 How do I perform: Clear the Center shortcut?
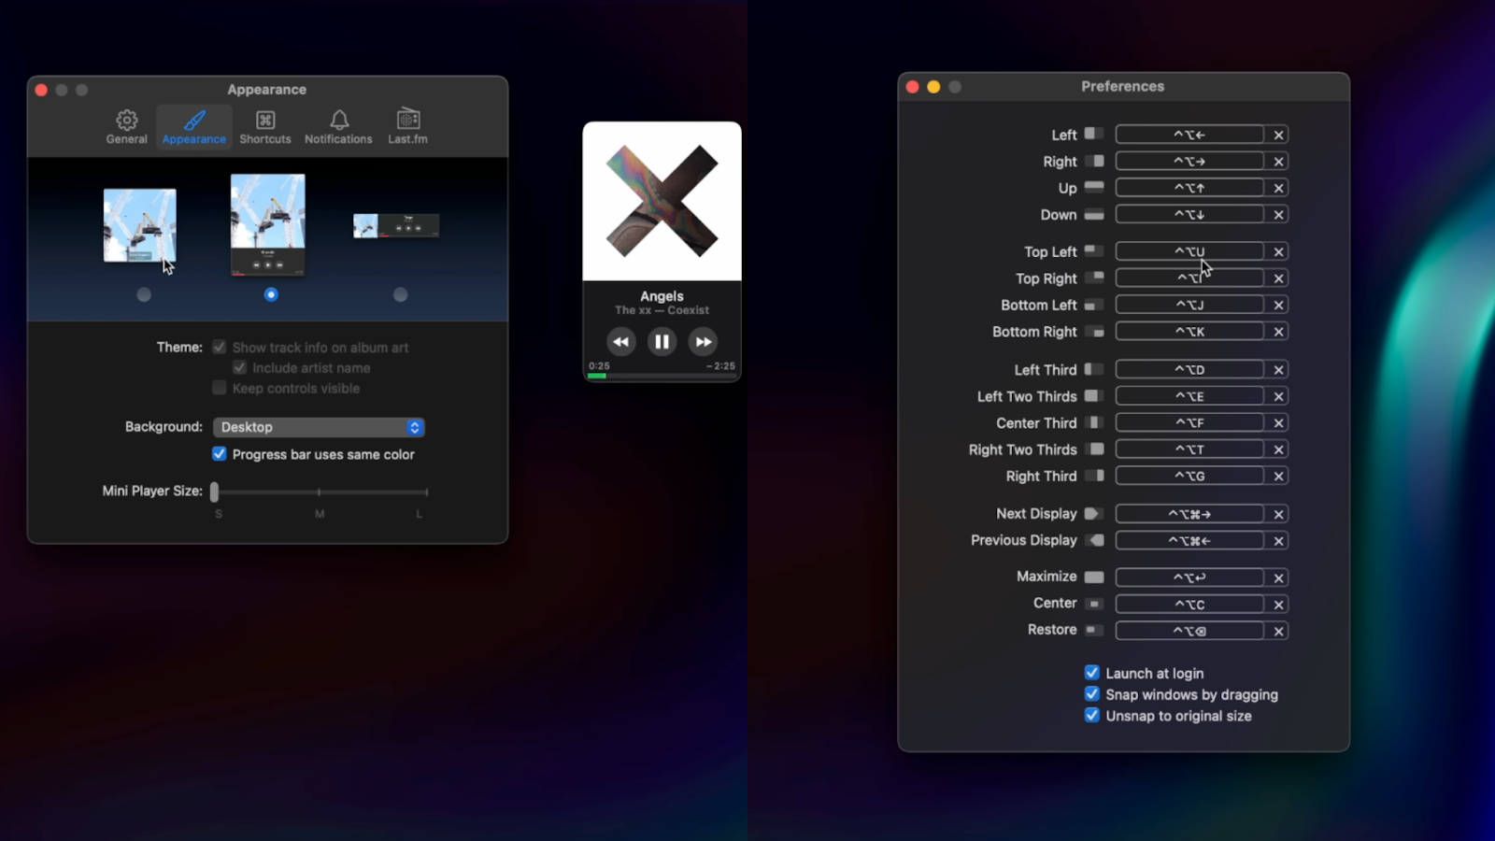(x=1278, y=605)
